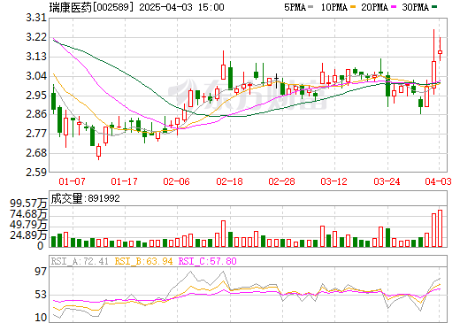The height and width of the screenshot is (323, 460).
Task: Click the gray 5PMA color marker
Action: point(310,7)
